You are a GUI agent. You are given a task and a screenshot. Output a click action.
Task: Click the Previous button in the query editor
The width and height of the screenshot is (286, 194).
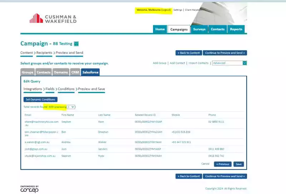[222, 164]
